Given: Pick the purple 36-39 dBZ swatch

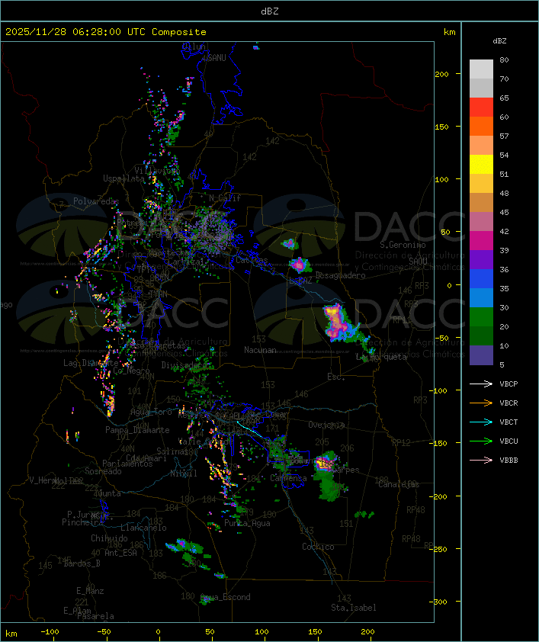Looking at the screenshot, I should click(481, 259).
